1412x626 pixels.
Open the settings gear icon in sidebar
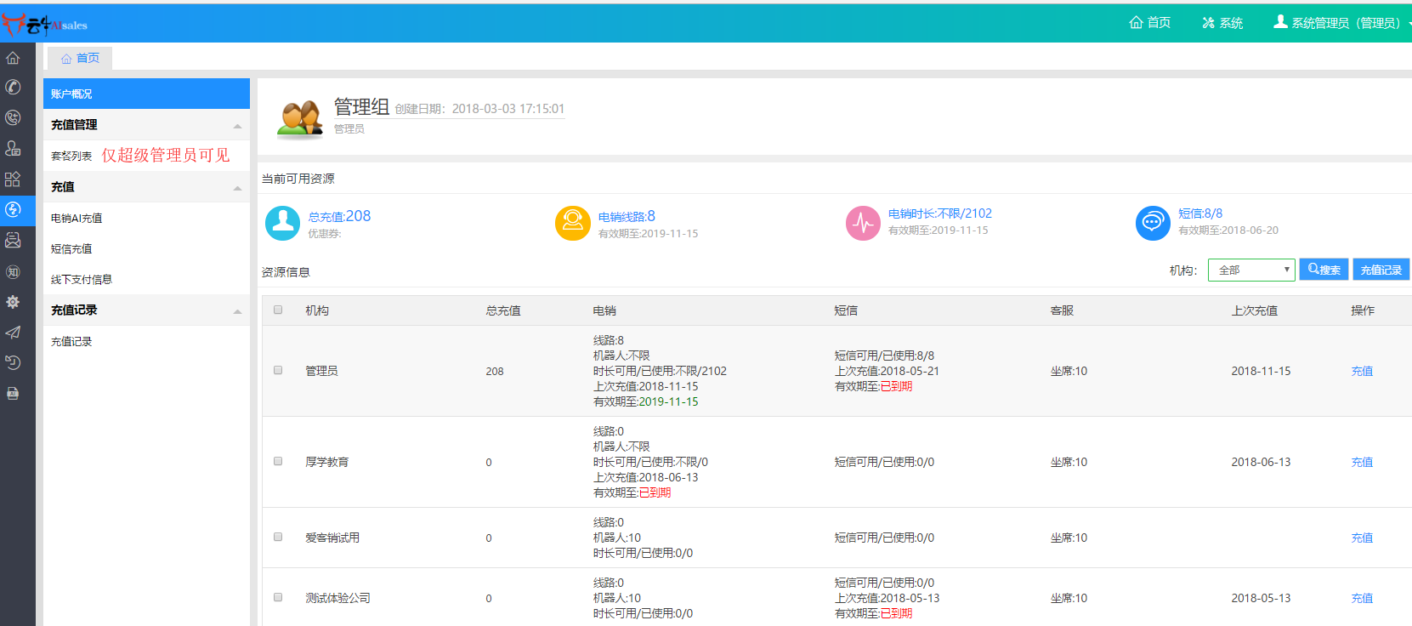13,302
